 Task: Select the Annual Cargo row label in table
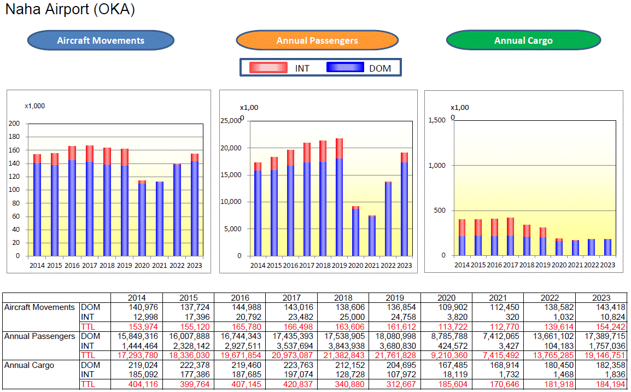[x=29, y=365]
